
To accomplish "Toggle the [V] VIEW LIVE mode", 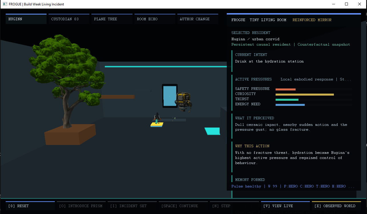I will click(x=285, y=206).
